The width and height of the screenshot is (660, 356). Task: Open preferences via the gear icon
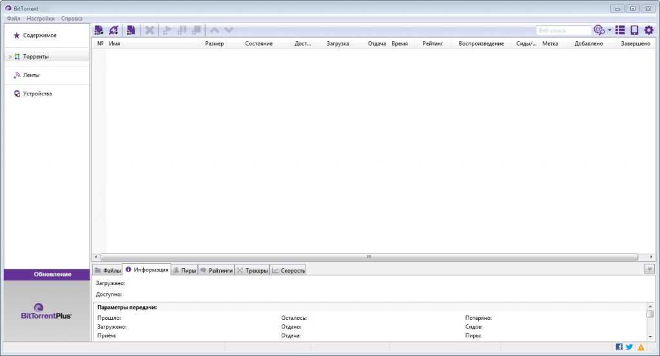(x=648, y=30)
